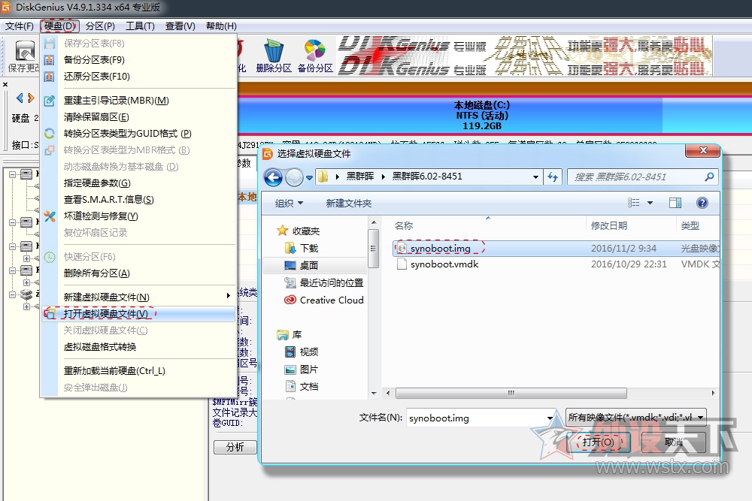752x501 pixels.
Task: Go to next disk with right arrow
Action: [x=31, y=98]
